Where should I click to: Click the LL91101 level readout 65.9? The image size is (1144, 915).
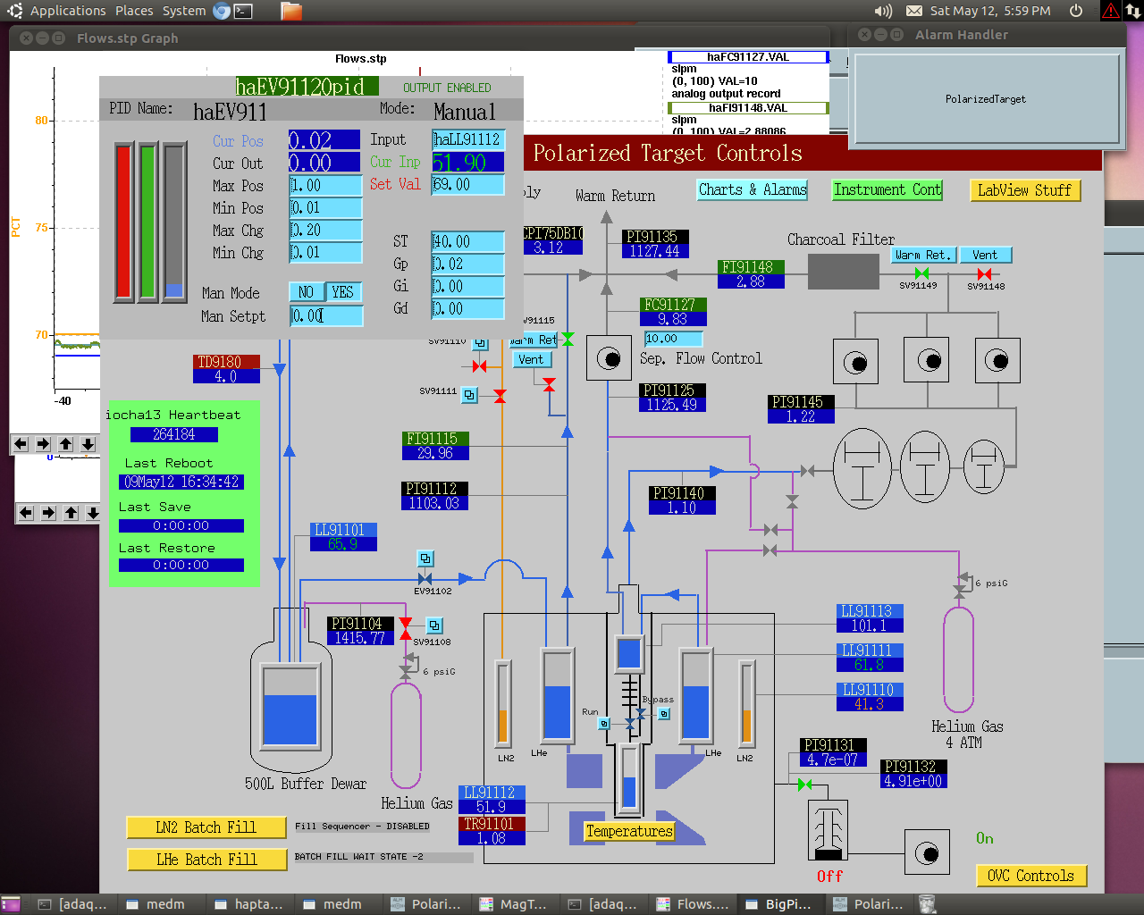[x=343, y=544]
